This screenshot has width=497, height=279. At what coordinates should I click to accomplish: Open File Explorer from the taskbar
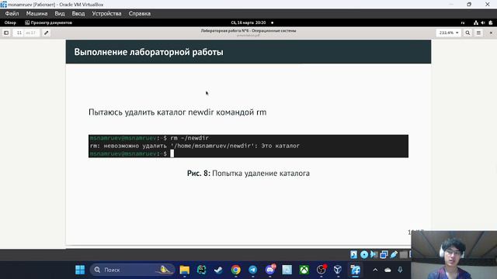pyautogui.click(x=185, y=270)
